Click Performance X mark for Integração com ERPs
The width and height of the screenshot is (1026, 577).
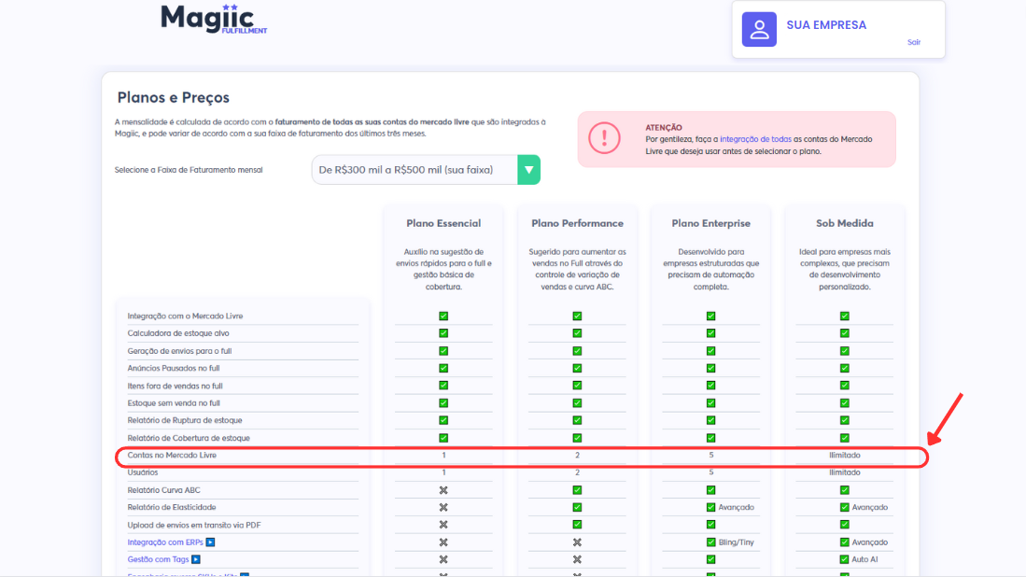(x=577, y=542)
